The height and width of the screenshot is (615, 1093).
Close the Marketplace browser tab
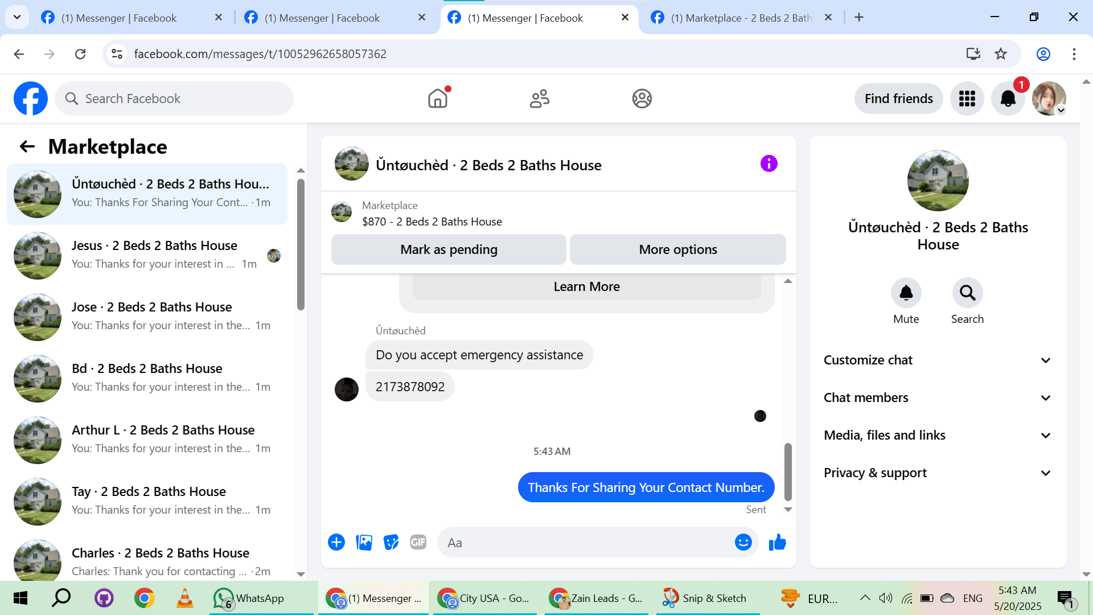point(828,18)
